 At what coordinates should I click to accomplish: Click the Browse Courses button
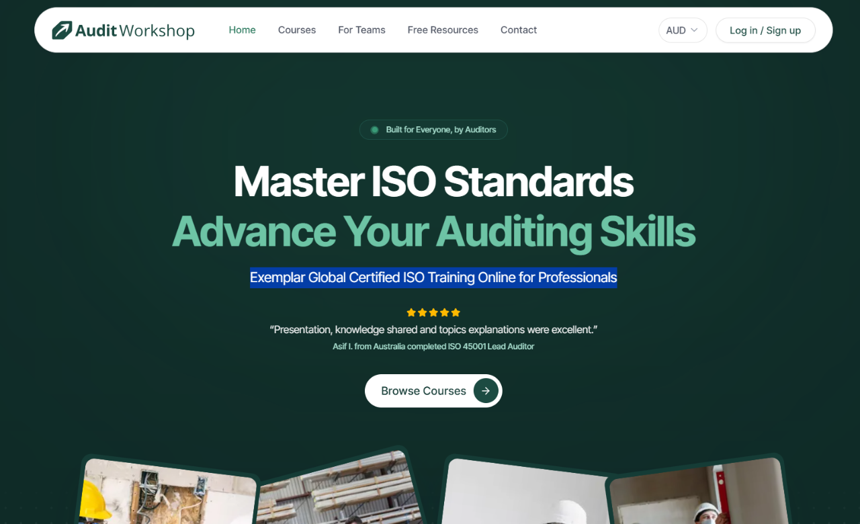433,391
